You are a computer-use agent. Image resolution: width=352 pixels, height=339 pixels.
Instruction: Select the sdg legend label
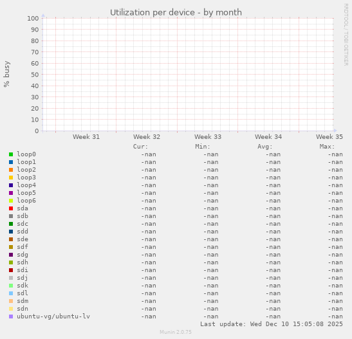[x=23, y=255]
